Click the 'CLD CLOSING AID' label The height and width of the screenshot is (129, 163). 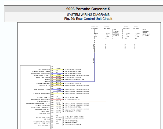[44, 86]
